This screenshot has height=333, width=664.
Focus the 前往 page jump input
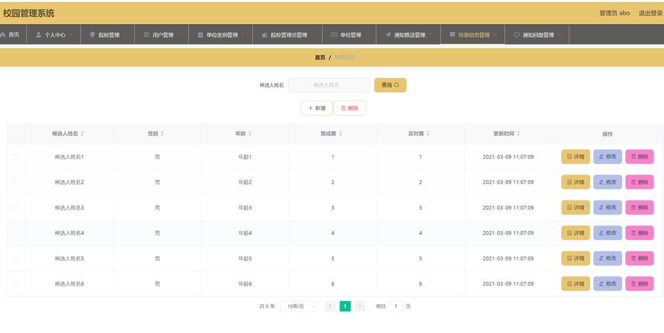[x=396, y=306]
